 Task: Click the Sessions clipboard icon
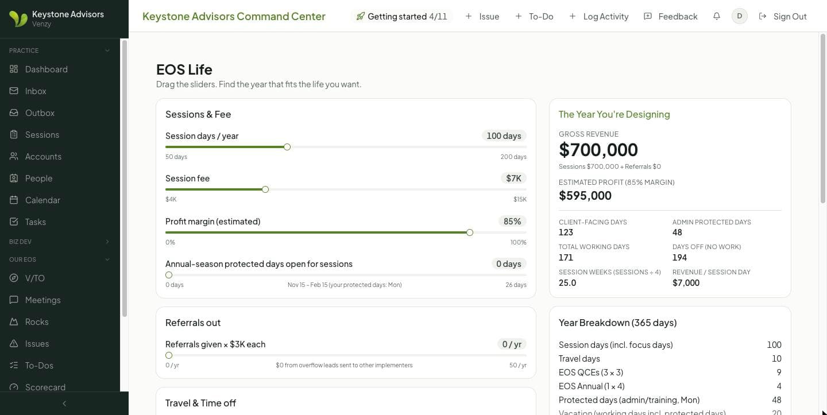[x=14, y=134]
